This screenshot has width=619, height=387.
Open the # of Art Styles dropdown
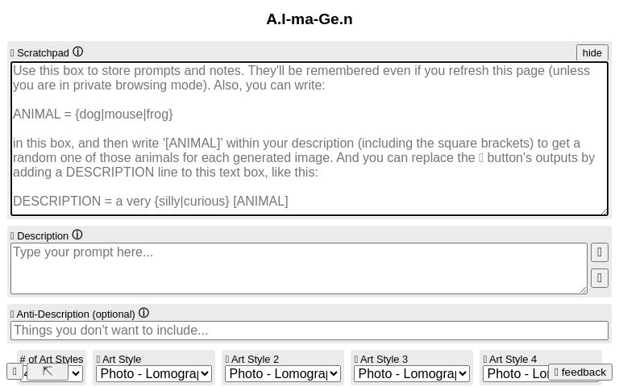tap(75, 373)
